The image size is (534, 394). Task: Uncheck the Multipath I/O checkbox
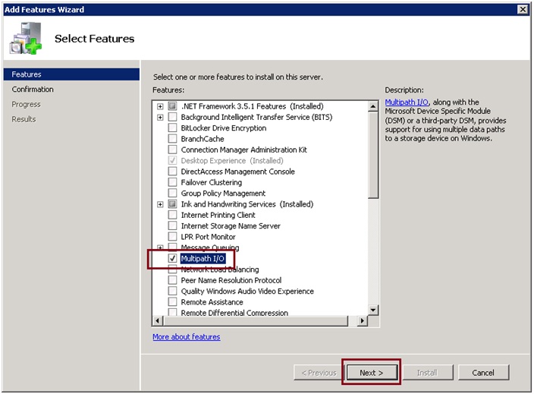pyautogui.click(x=173, y=259)
